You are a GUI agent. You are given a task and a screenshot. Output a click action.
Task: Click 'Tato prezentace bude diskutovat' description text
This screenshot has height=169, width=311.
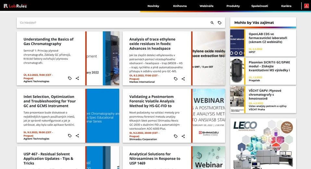(49, 119)
